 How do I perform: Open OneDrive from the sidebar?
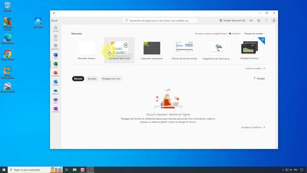click(x=56, y=92)
